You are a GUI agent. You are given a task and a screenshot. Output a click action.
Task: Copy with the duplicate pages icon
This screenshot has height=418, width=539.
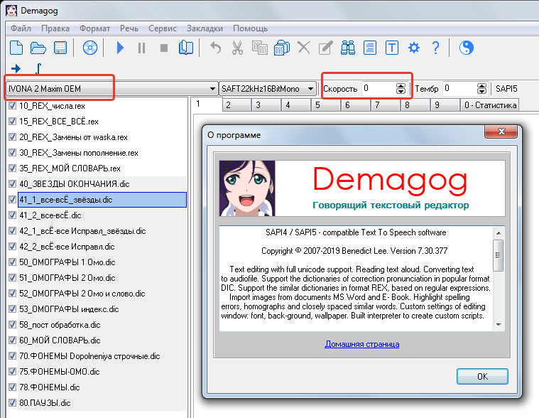point(260,48)
